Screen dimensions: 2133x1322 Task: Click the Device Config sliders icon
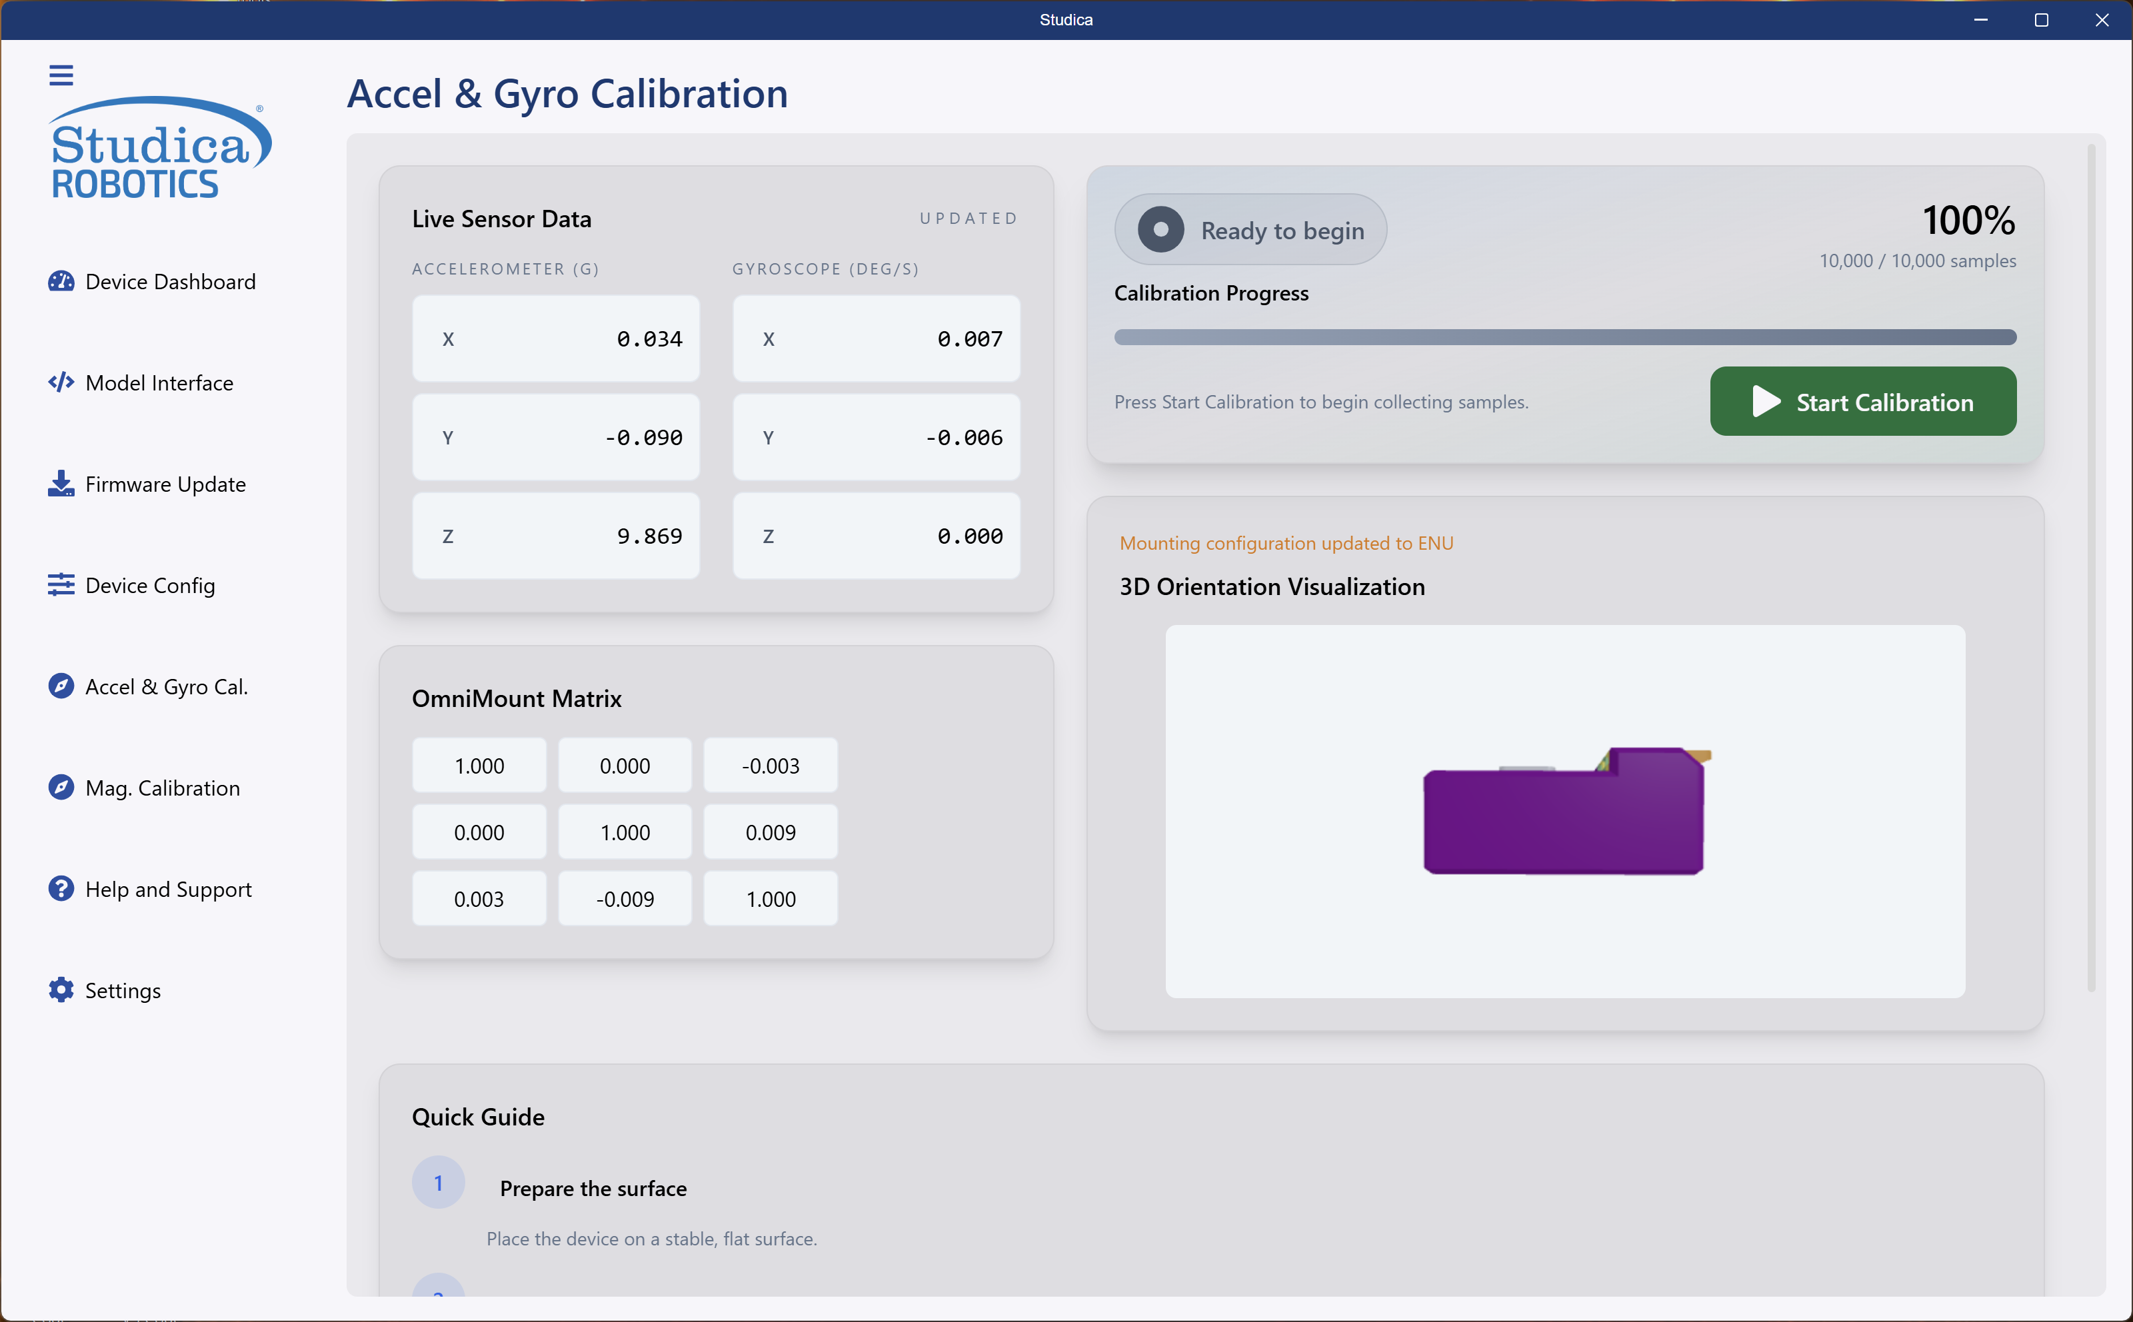61,585
